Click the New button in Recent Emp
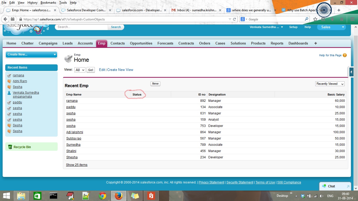This screenshot has height=201, width=358. pyautogui.click(x=155, y=84)
